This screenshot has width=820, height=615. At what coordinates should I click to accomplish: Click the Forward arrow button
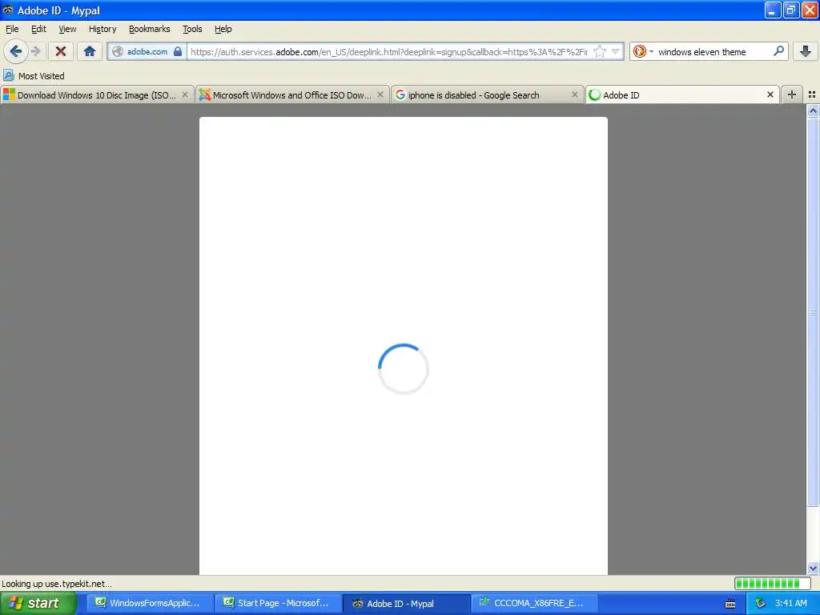point(35,51)
